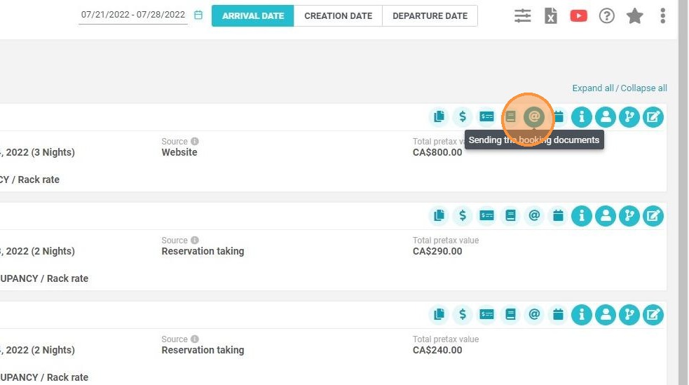Open the filter settings sliders icon
Image resolution: width=689 pixels, height=385 pixels.
point(522,16)
